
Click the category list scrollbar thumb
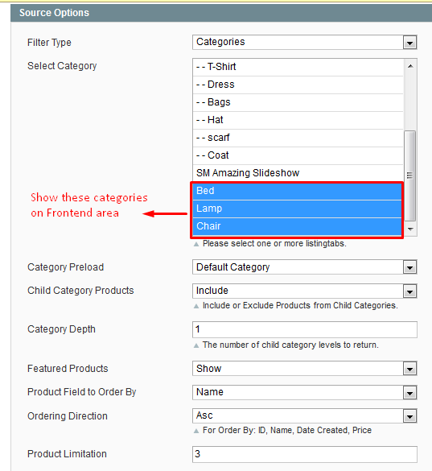tap(410, 176)
